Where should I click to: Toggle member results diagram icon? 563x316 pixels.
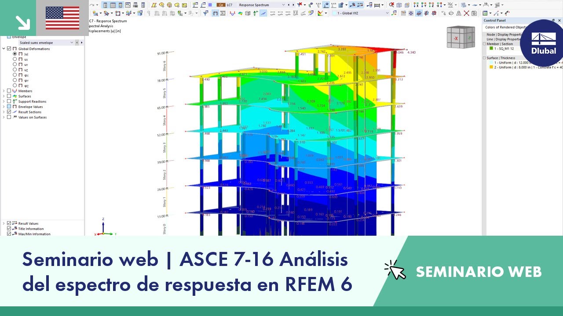(232, 13)
